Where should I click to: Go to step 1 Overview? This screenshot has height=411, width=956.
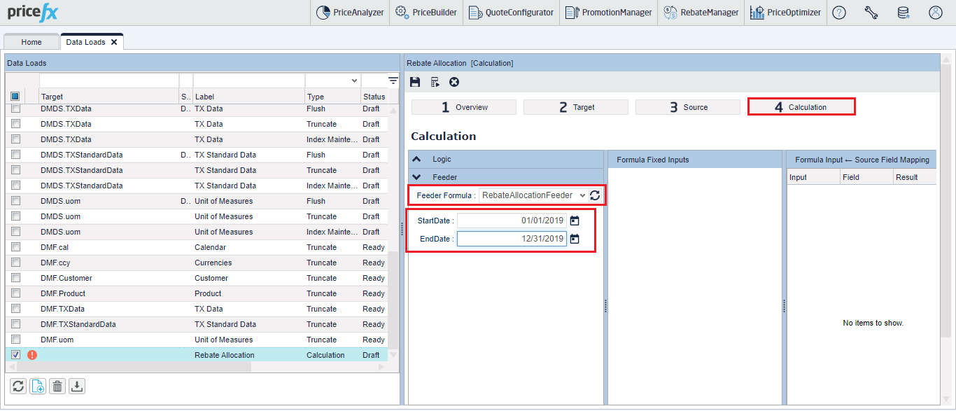(463, 107)
